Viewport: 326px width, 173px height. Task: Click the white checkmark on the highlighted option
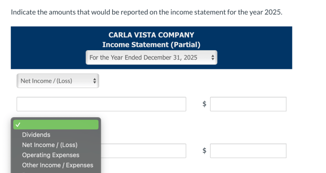(x=18, y=125)
